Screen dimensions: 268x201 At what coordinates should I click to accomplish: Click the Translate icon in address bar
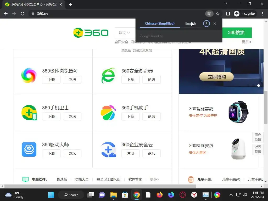(x=209, y=14)
